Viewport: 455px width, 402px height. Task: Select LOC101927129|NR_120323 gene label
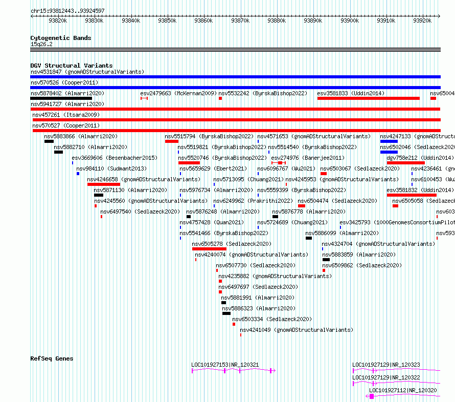pyautogui.click(x=386, y=365)
